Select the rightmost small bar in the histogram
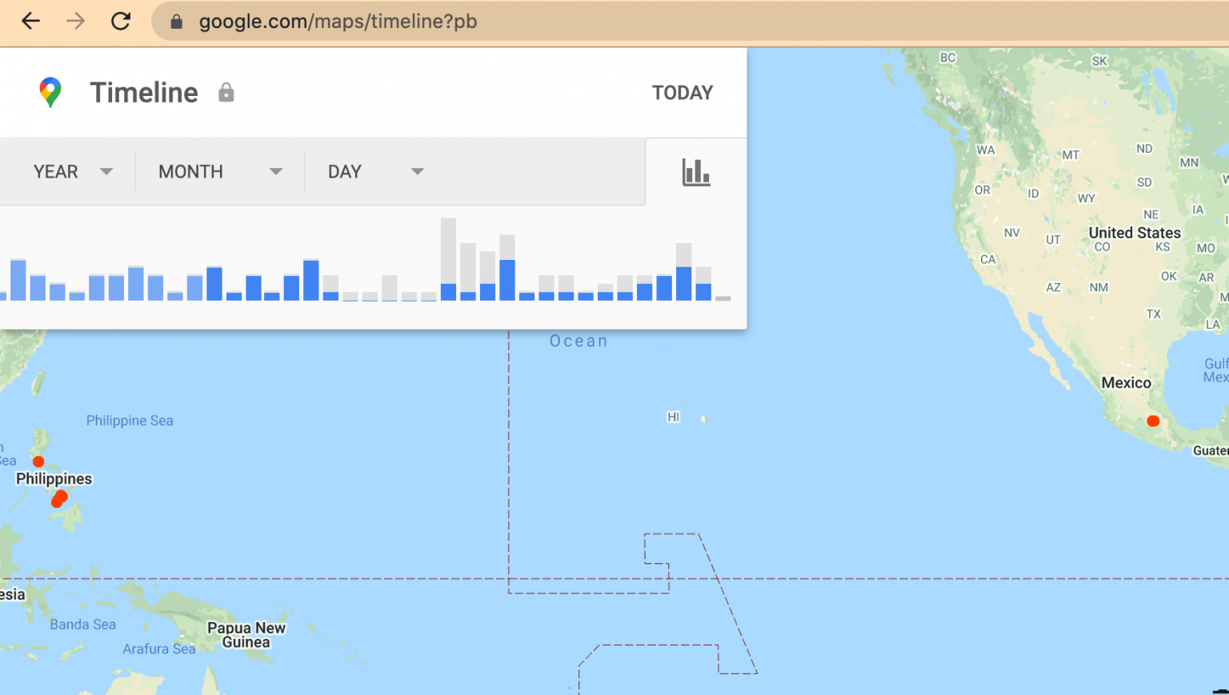1229x695 pixels. (x=723, y=299)
